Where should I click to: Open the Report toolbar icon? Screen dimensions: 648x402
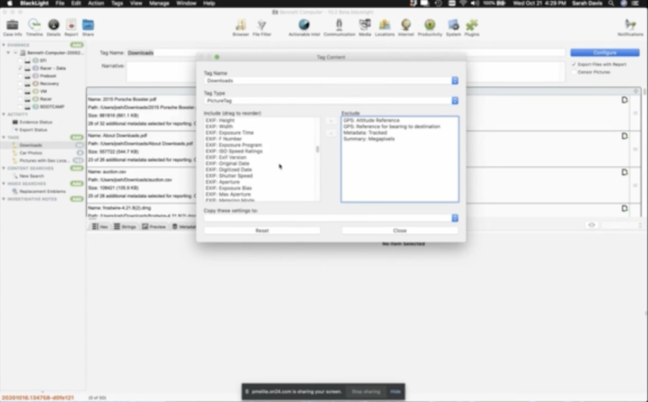(x=71, y=25)
